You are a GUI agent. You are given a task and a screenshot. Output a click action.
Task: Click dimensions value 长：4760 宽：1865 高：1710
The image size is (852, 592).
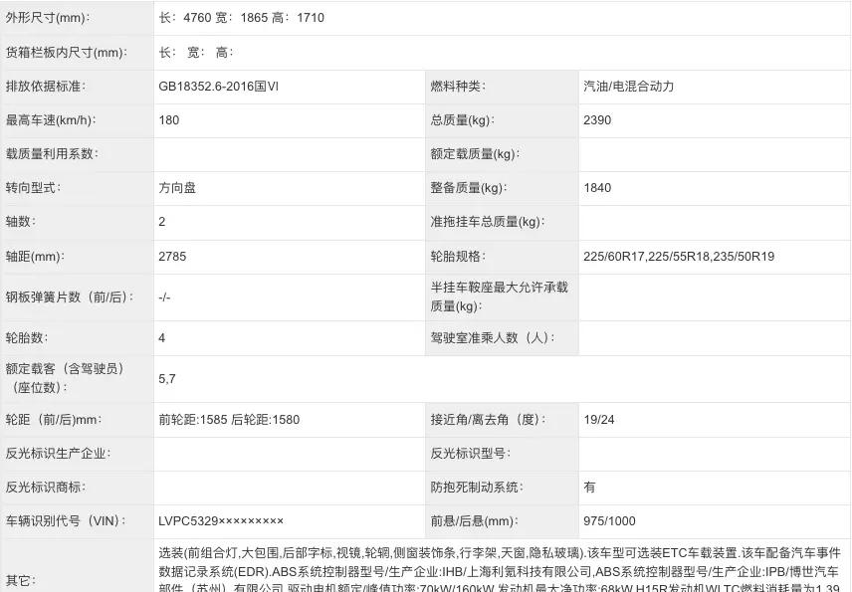point(241,18)
